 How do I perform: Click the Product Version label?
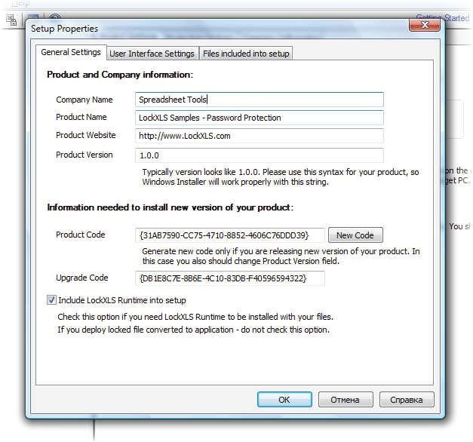84,155
